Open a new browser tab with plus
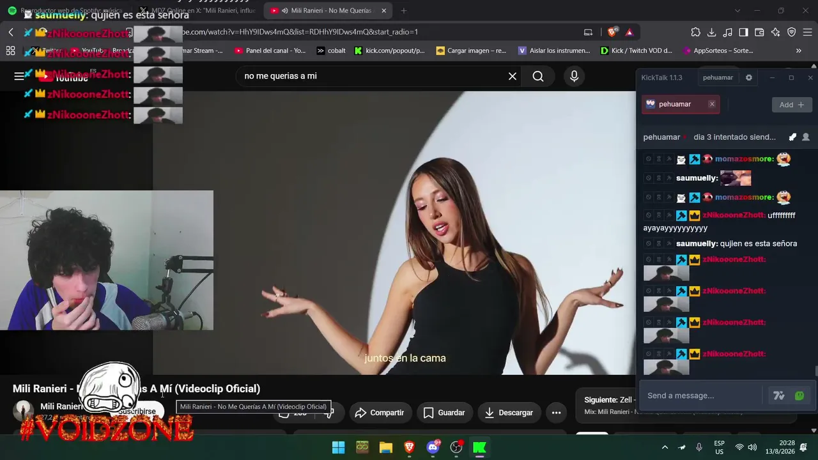Image resolution: width=818 pixels, height=460 pixels. tap(403, 11)
